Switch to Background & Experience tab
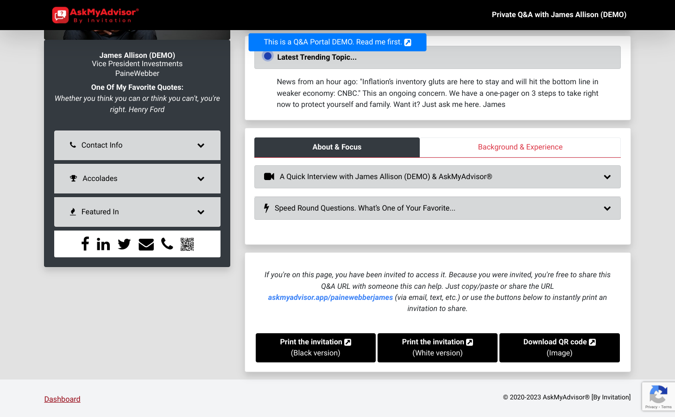 click(x=520, y=147)
